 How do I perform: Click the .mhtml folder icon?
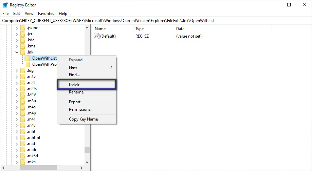pyautogui.click(x=22, y=137)
